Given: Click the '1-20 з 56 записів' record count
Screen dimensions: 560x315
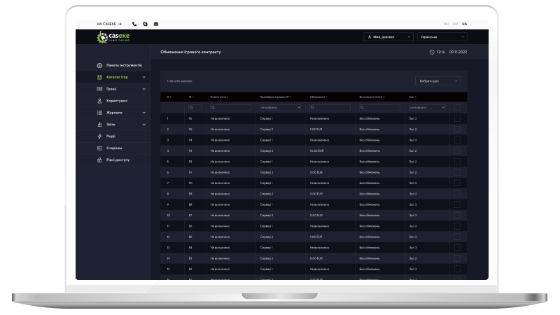Looking at the screenshot, I should pos(180,81).
